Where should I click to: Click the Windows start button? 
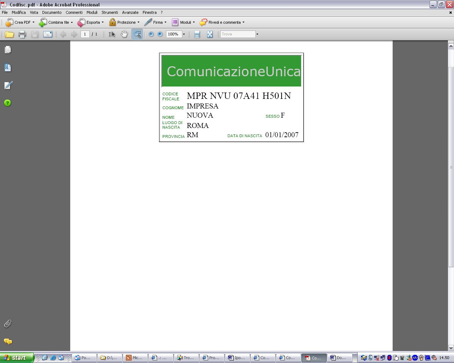pyautogui.click(x=17, y=358)
